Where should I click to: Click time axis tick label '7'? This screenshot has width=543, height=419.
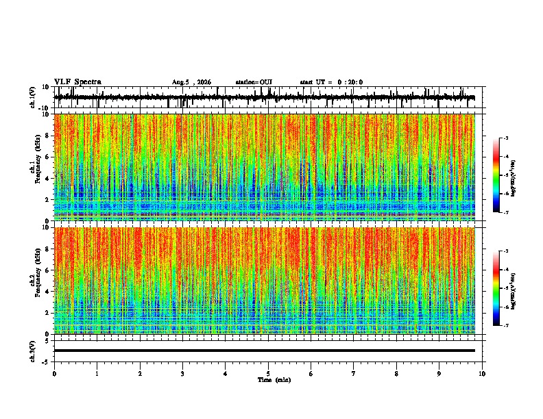pyautogui.click(x=354, y=374)
